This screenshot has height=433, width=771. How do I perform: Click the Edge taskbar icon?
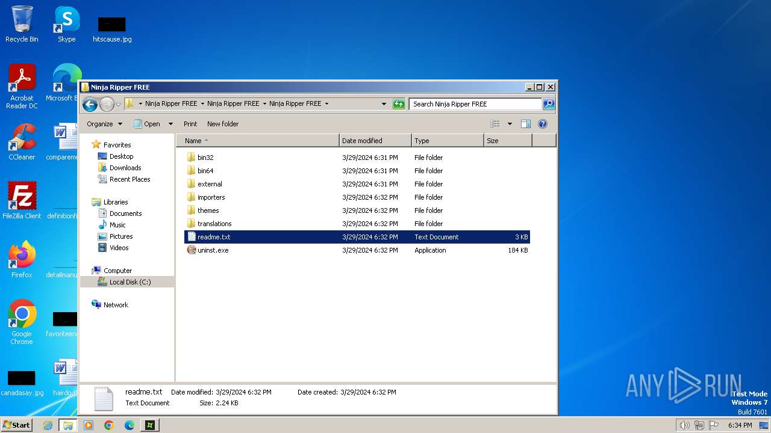coord(130,425)
